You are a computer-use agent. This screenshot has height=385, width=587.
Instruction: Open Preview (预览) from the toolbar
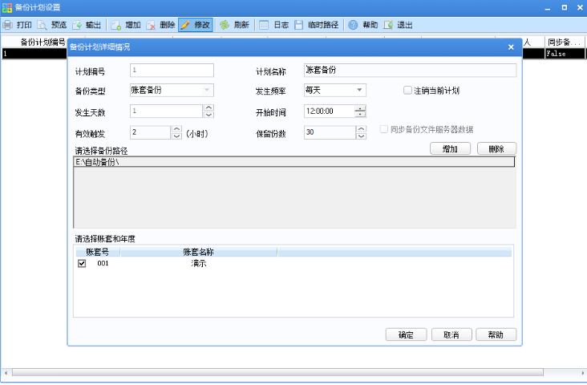coord(42,25)
